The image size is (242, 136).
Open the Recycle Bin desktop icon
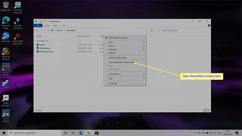(x=6, y=6)
